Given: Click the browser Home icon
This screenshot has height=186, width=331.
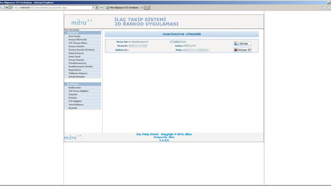Looking at the screenshot, I should (324, 8).
